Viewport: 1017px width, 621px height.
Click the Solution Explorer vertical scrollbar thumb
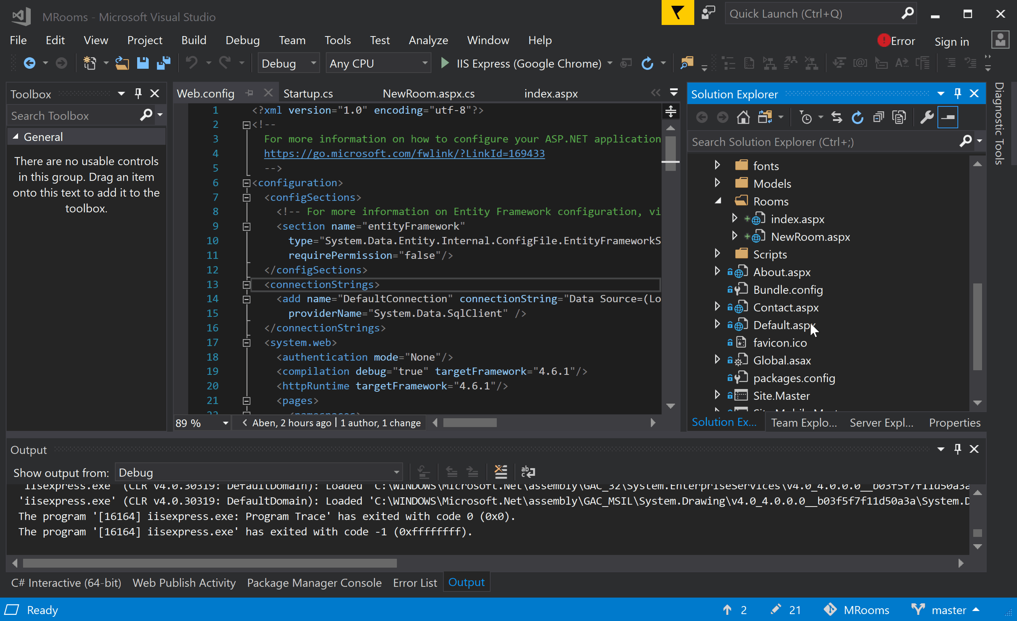pos(977,326)
